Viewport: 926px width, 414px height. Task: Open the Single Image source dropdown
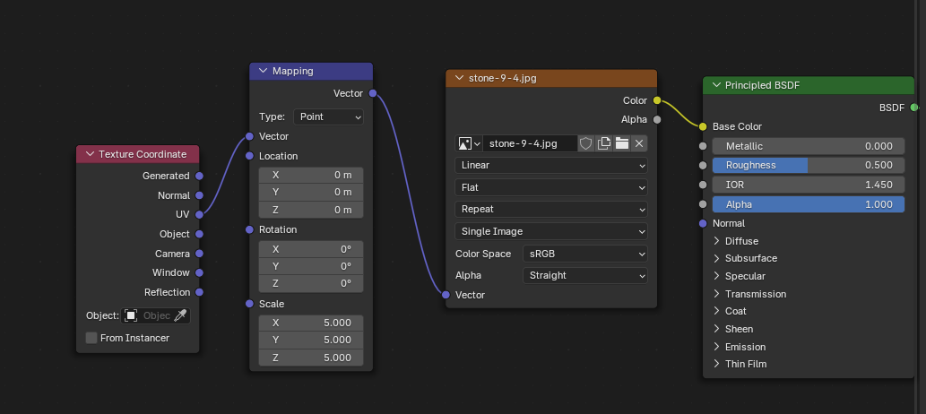point(551,231)
